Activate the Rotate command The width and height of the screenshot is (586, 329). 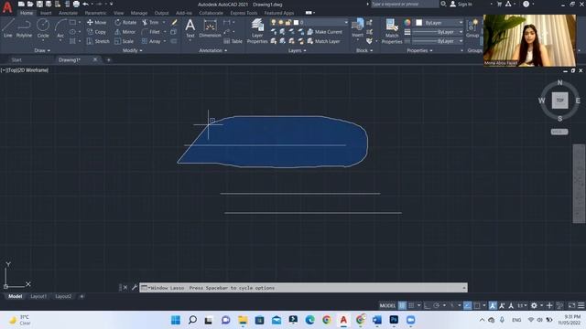125,22
